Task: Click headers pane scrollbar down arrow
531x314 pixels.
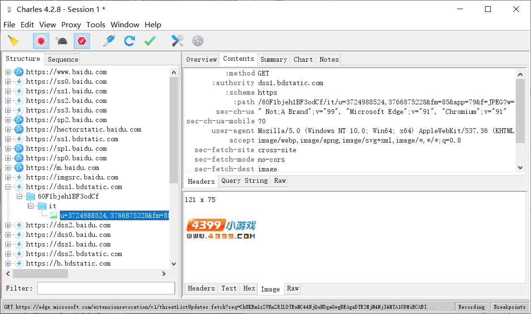Action: click(x=520, y=168)
